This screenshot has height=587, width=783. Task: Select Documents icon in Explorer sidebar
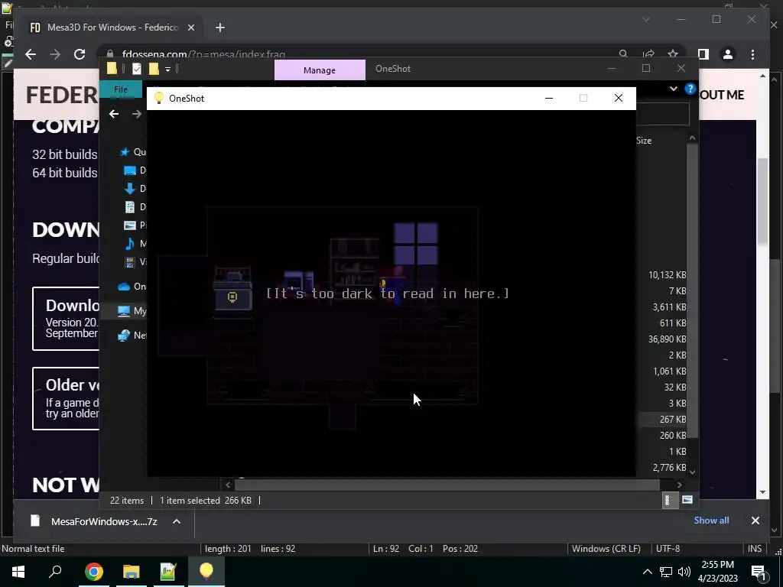(x=130, y=206)
